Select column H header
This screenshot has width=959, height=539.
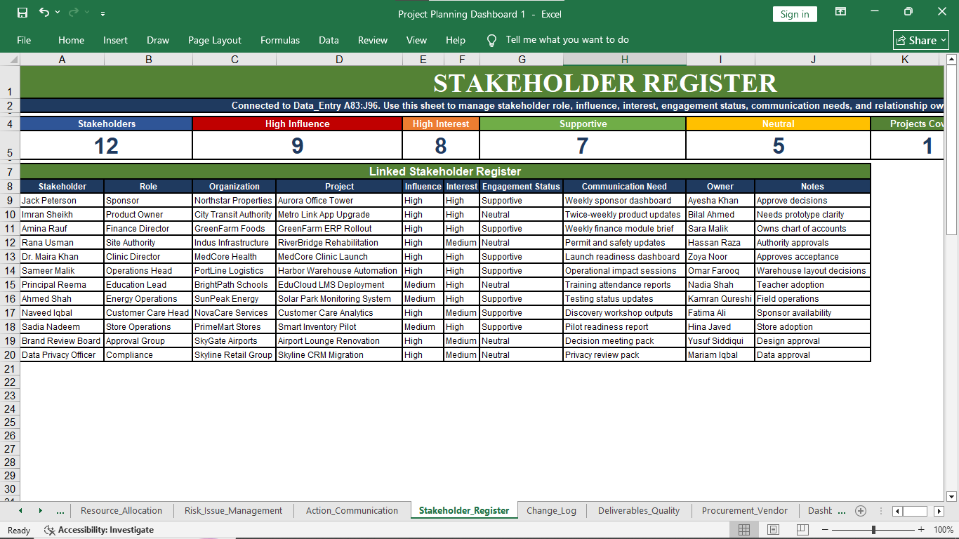tap(624, 60)
